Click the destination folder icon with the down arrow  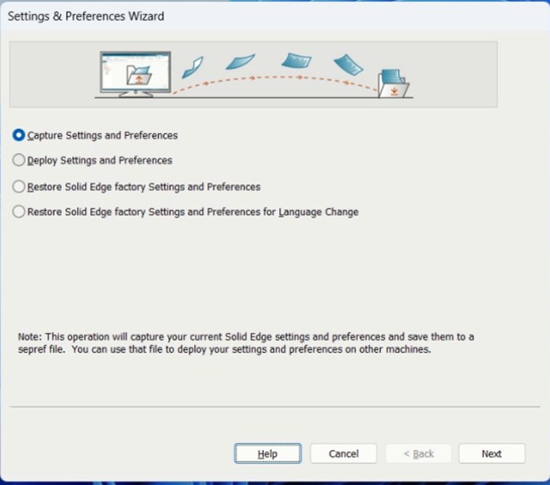click(x=393, y=84)
